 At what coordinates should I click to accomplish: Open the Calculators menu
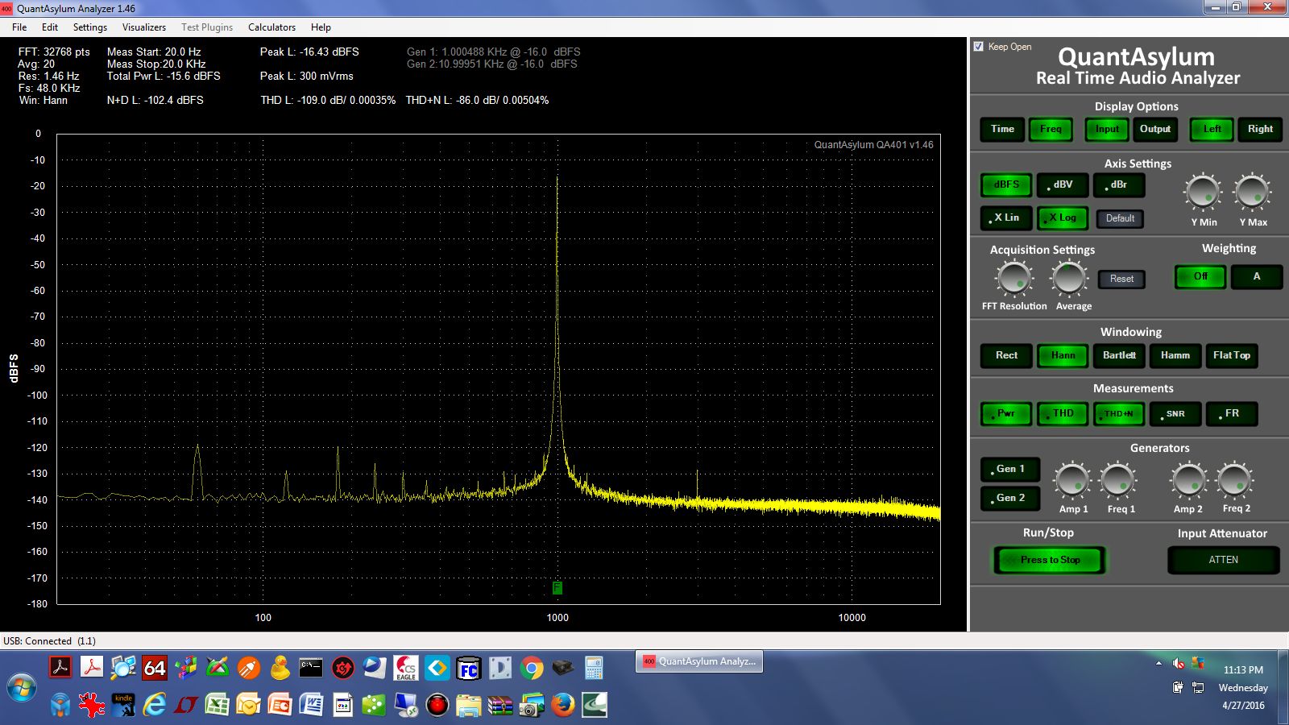pyautogui.click(x=271, y=27)
